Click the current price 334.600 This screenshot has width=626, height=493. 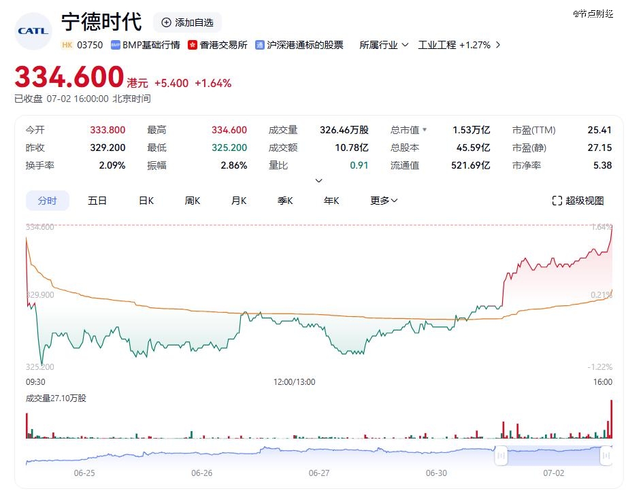69,77
